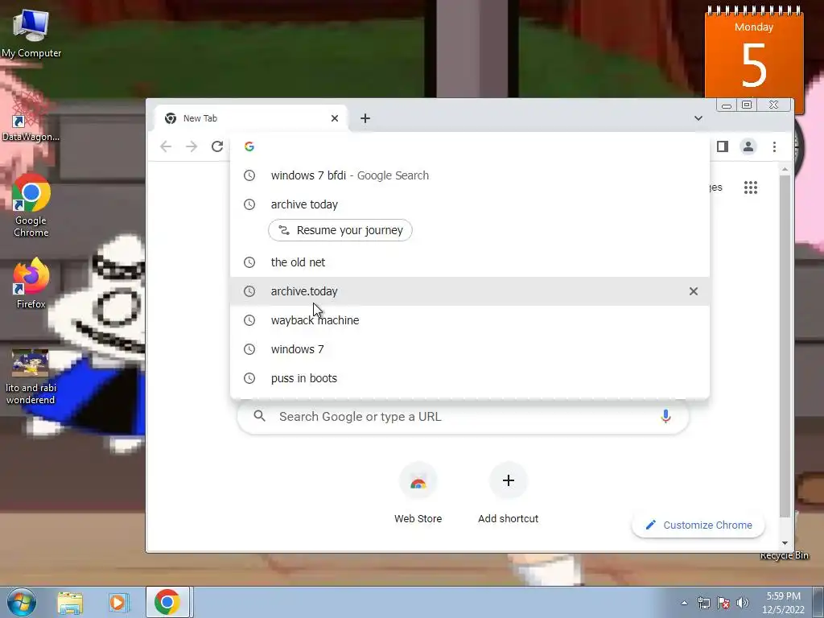Go back with the back arrow
Screen dimensions: 824x618
166,146
